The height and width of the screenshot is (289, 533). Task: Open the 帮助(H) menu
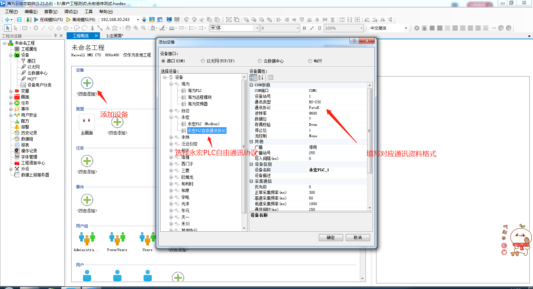[x=106, y=11]
